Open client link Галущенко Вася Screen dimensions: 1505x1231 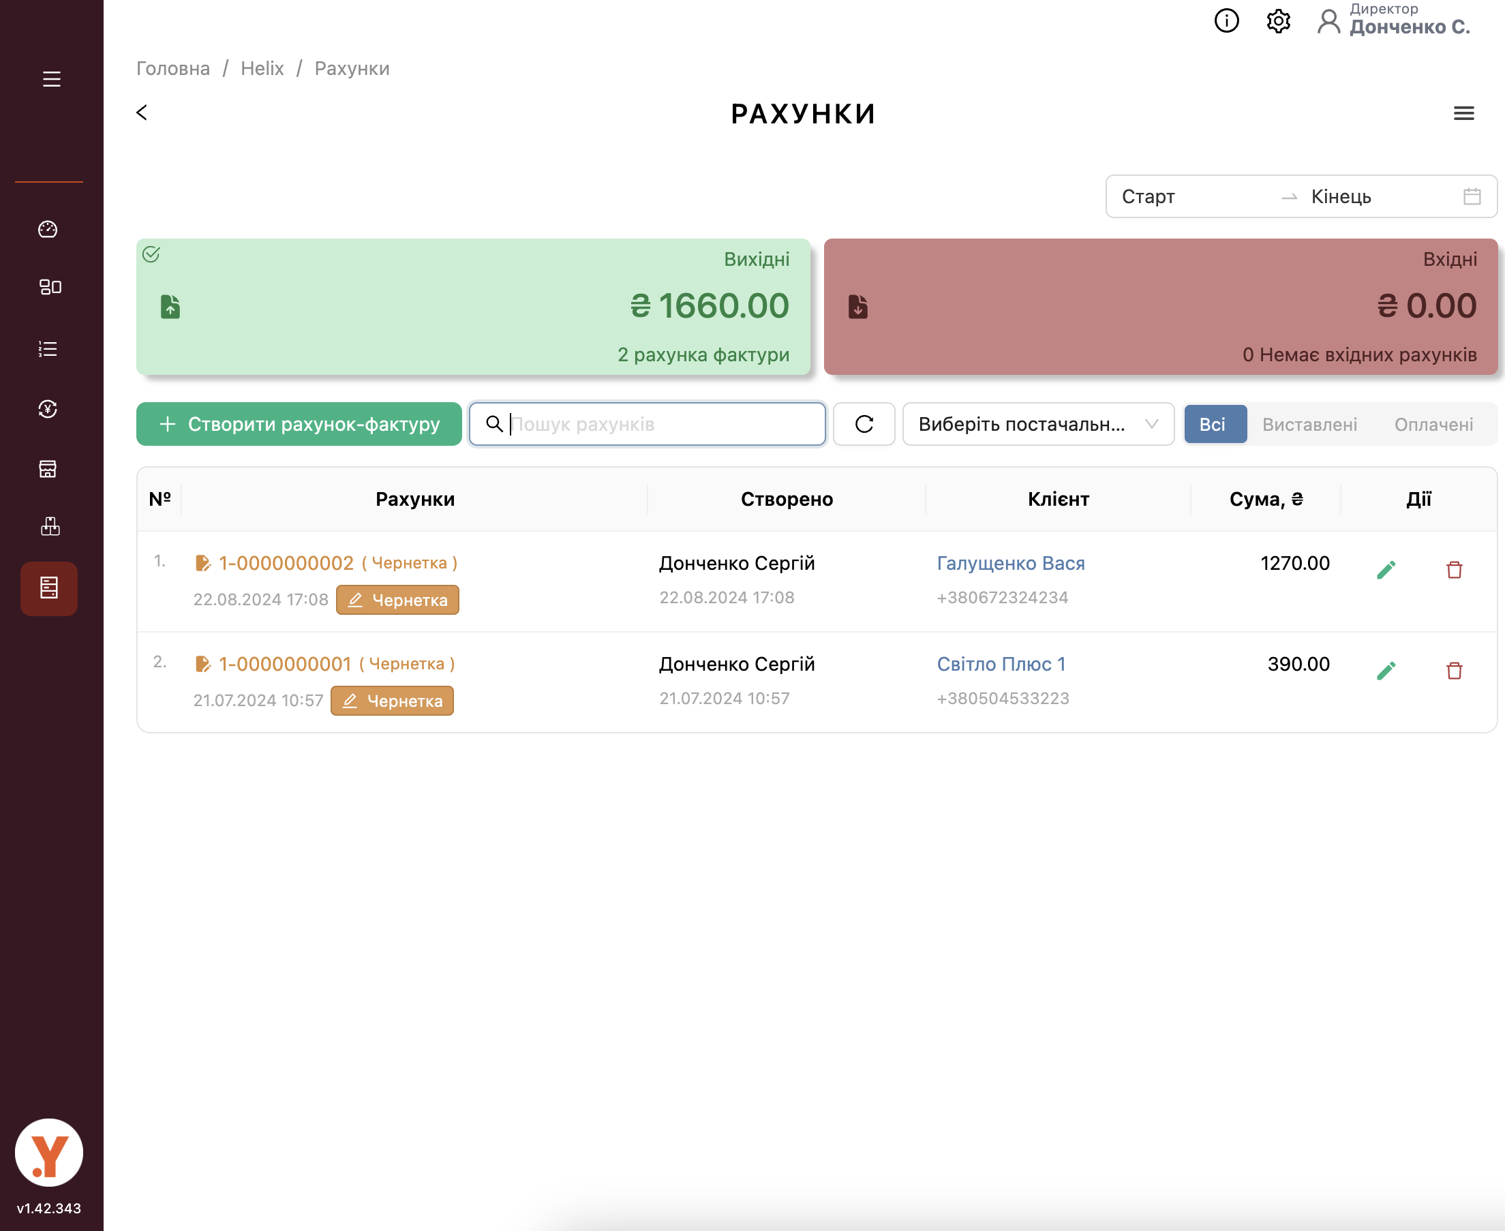click(x=1010, y=563)
